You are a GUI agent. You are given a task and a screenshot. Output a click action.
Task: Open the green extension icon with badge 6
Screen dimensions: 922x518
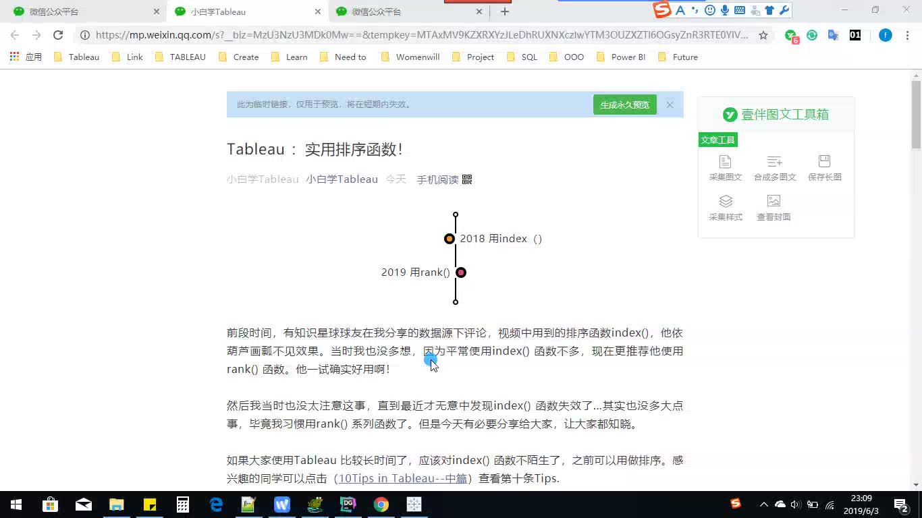click(x=791, y=36)
